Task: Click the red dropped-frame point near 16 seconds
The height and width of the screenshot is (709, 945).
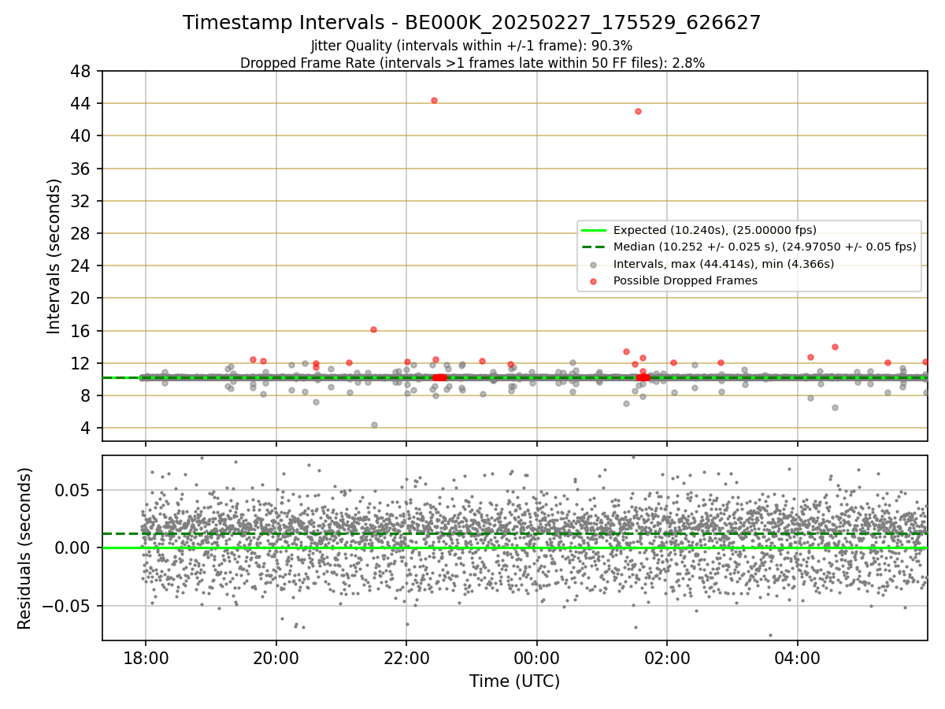Action: (373, 329)
